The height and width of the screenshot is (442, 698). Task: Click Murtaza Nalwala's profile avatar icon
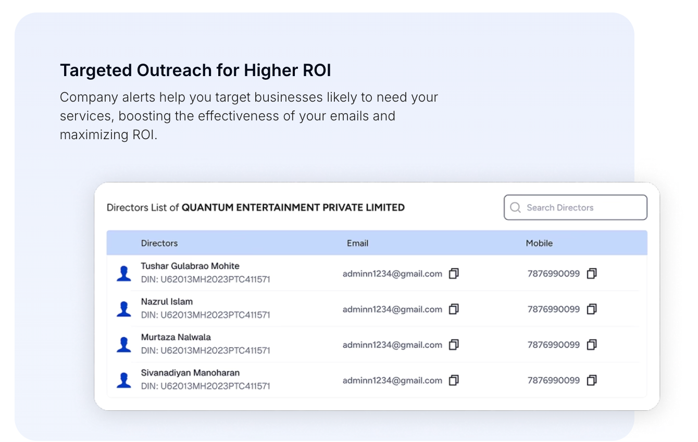123,345
